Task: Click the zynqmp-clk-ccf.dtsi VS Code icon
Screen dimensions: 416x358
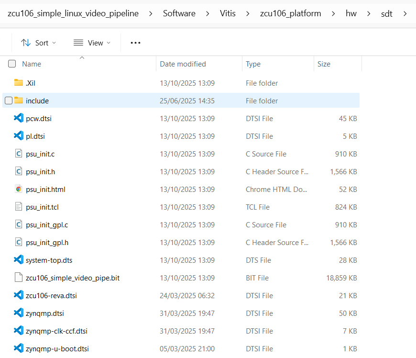Action: (19, 331)
